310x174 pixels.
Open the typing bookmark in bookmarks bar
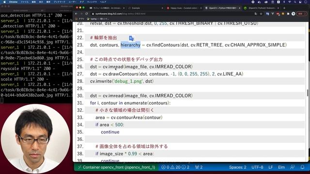98,19
